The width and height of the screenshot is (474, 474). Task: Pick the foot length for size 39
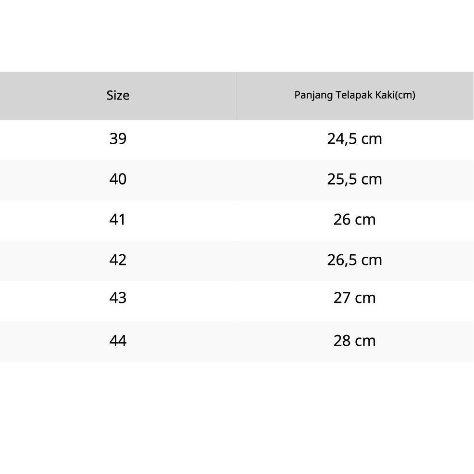[x=354, y=139]
